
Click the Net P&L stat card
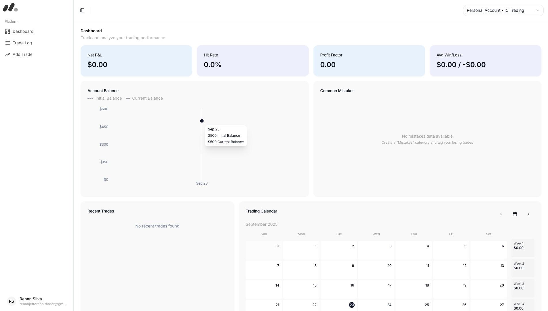136,61
